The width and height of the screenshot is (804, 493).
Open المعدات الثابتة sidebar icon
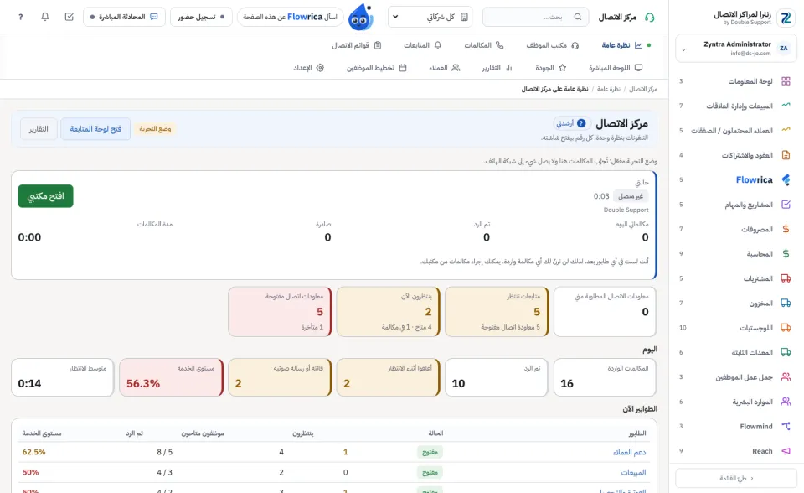pyautogui.click(x=786, y=352)
